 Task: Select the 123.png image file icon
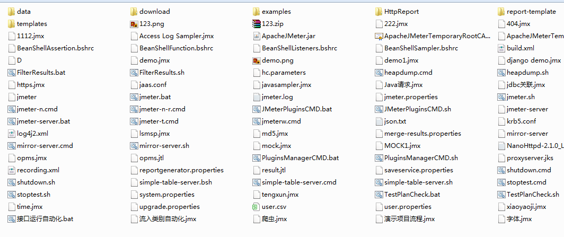(134, 24)
